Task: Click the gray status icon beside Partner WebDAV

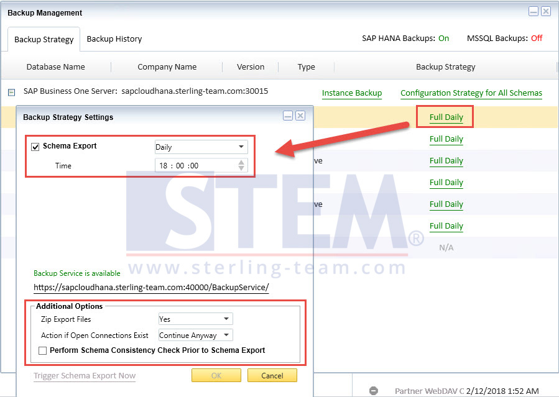Action: [x=374, y=391]
